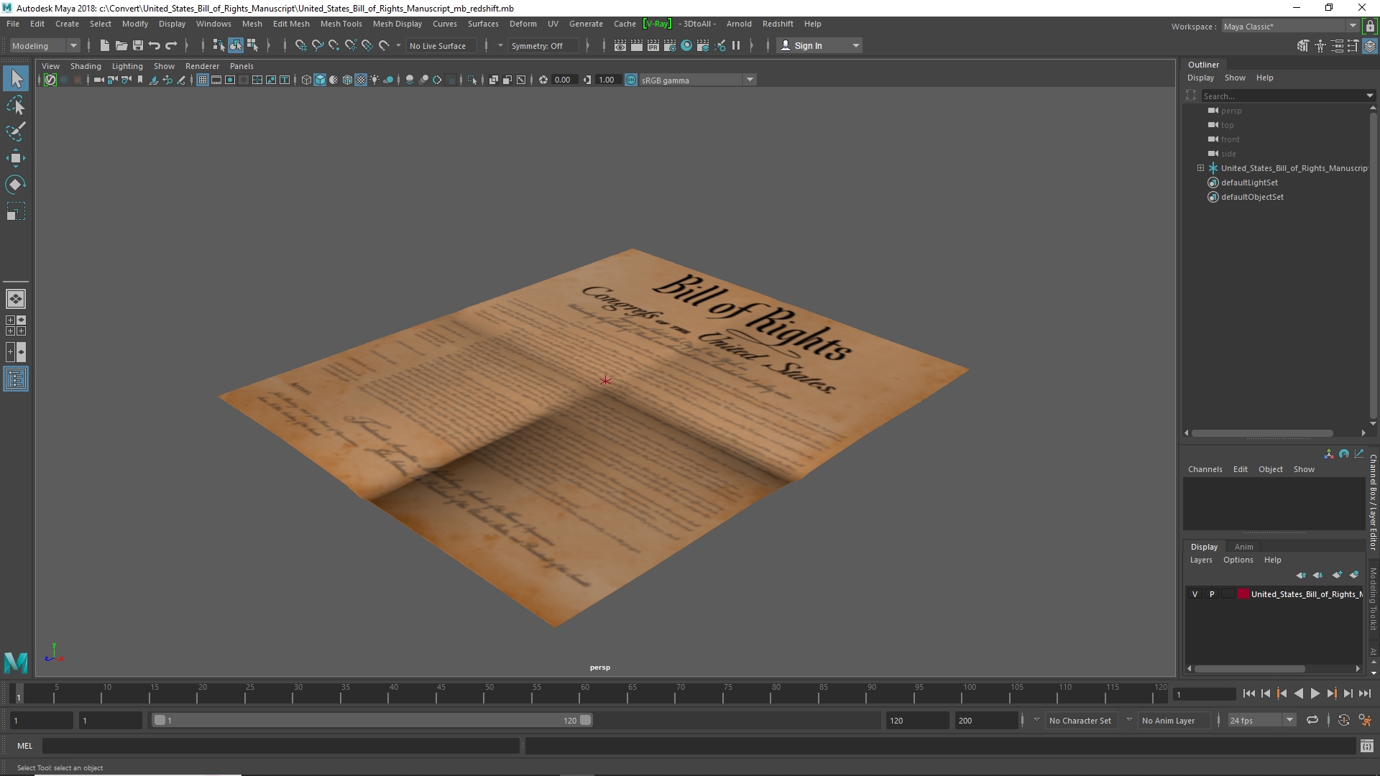Click the red layer color swatch
This screenshot has height=776, width=1380.
[1243, 594]
